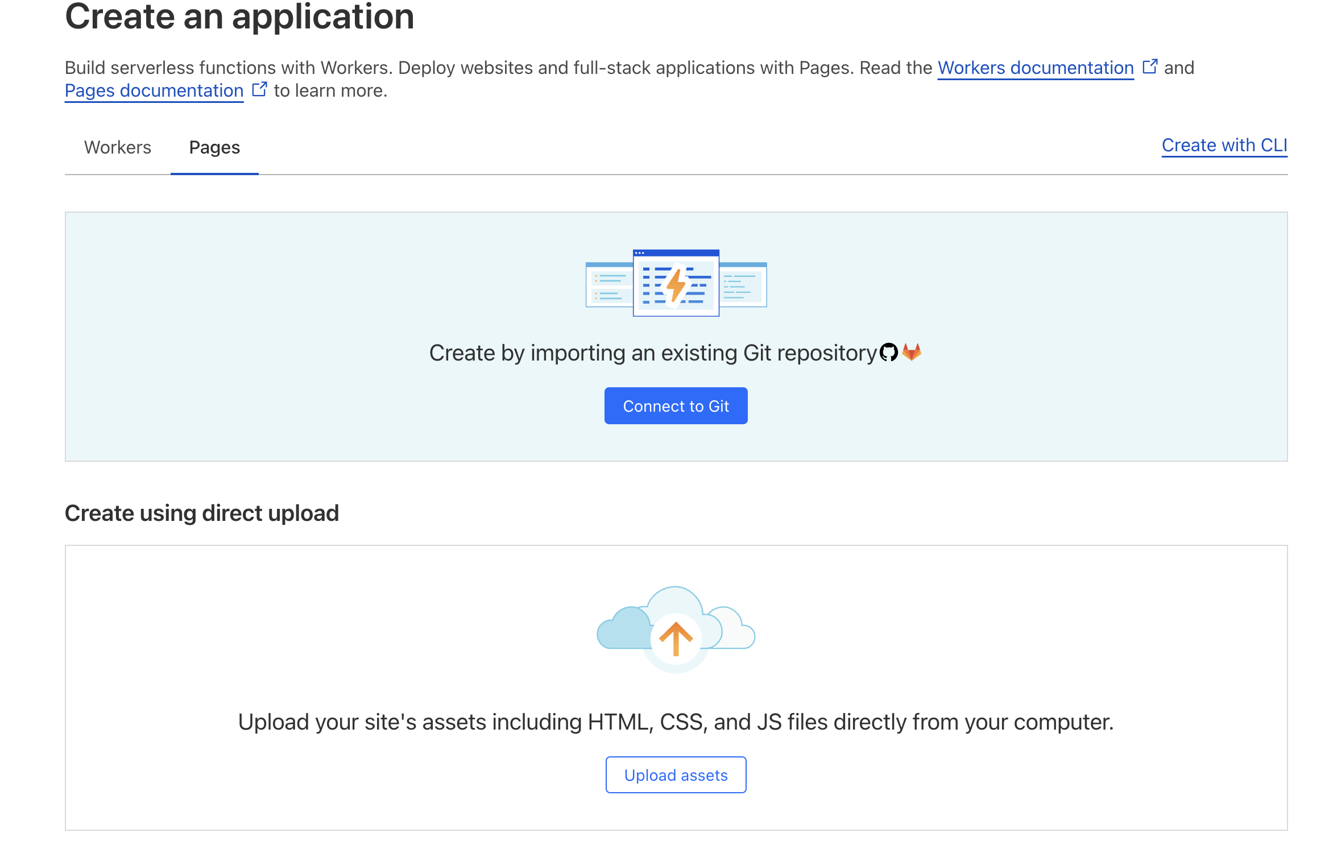
Task: Click the Create an application heading
Action: click(x=239, y=17)
